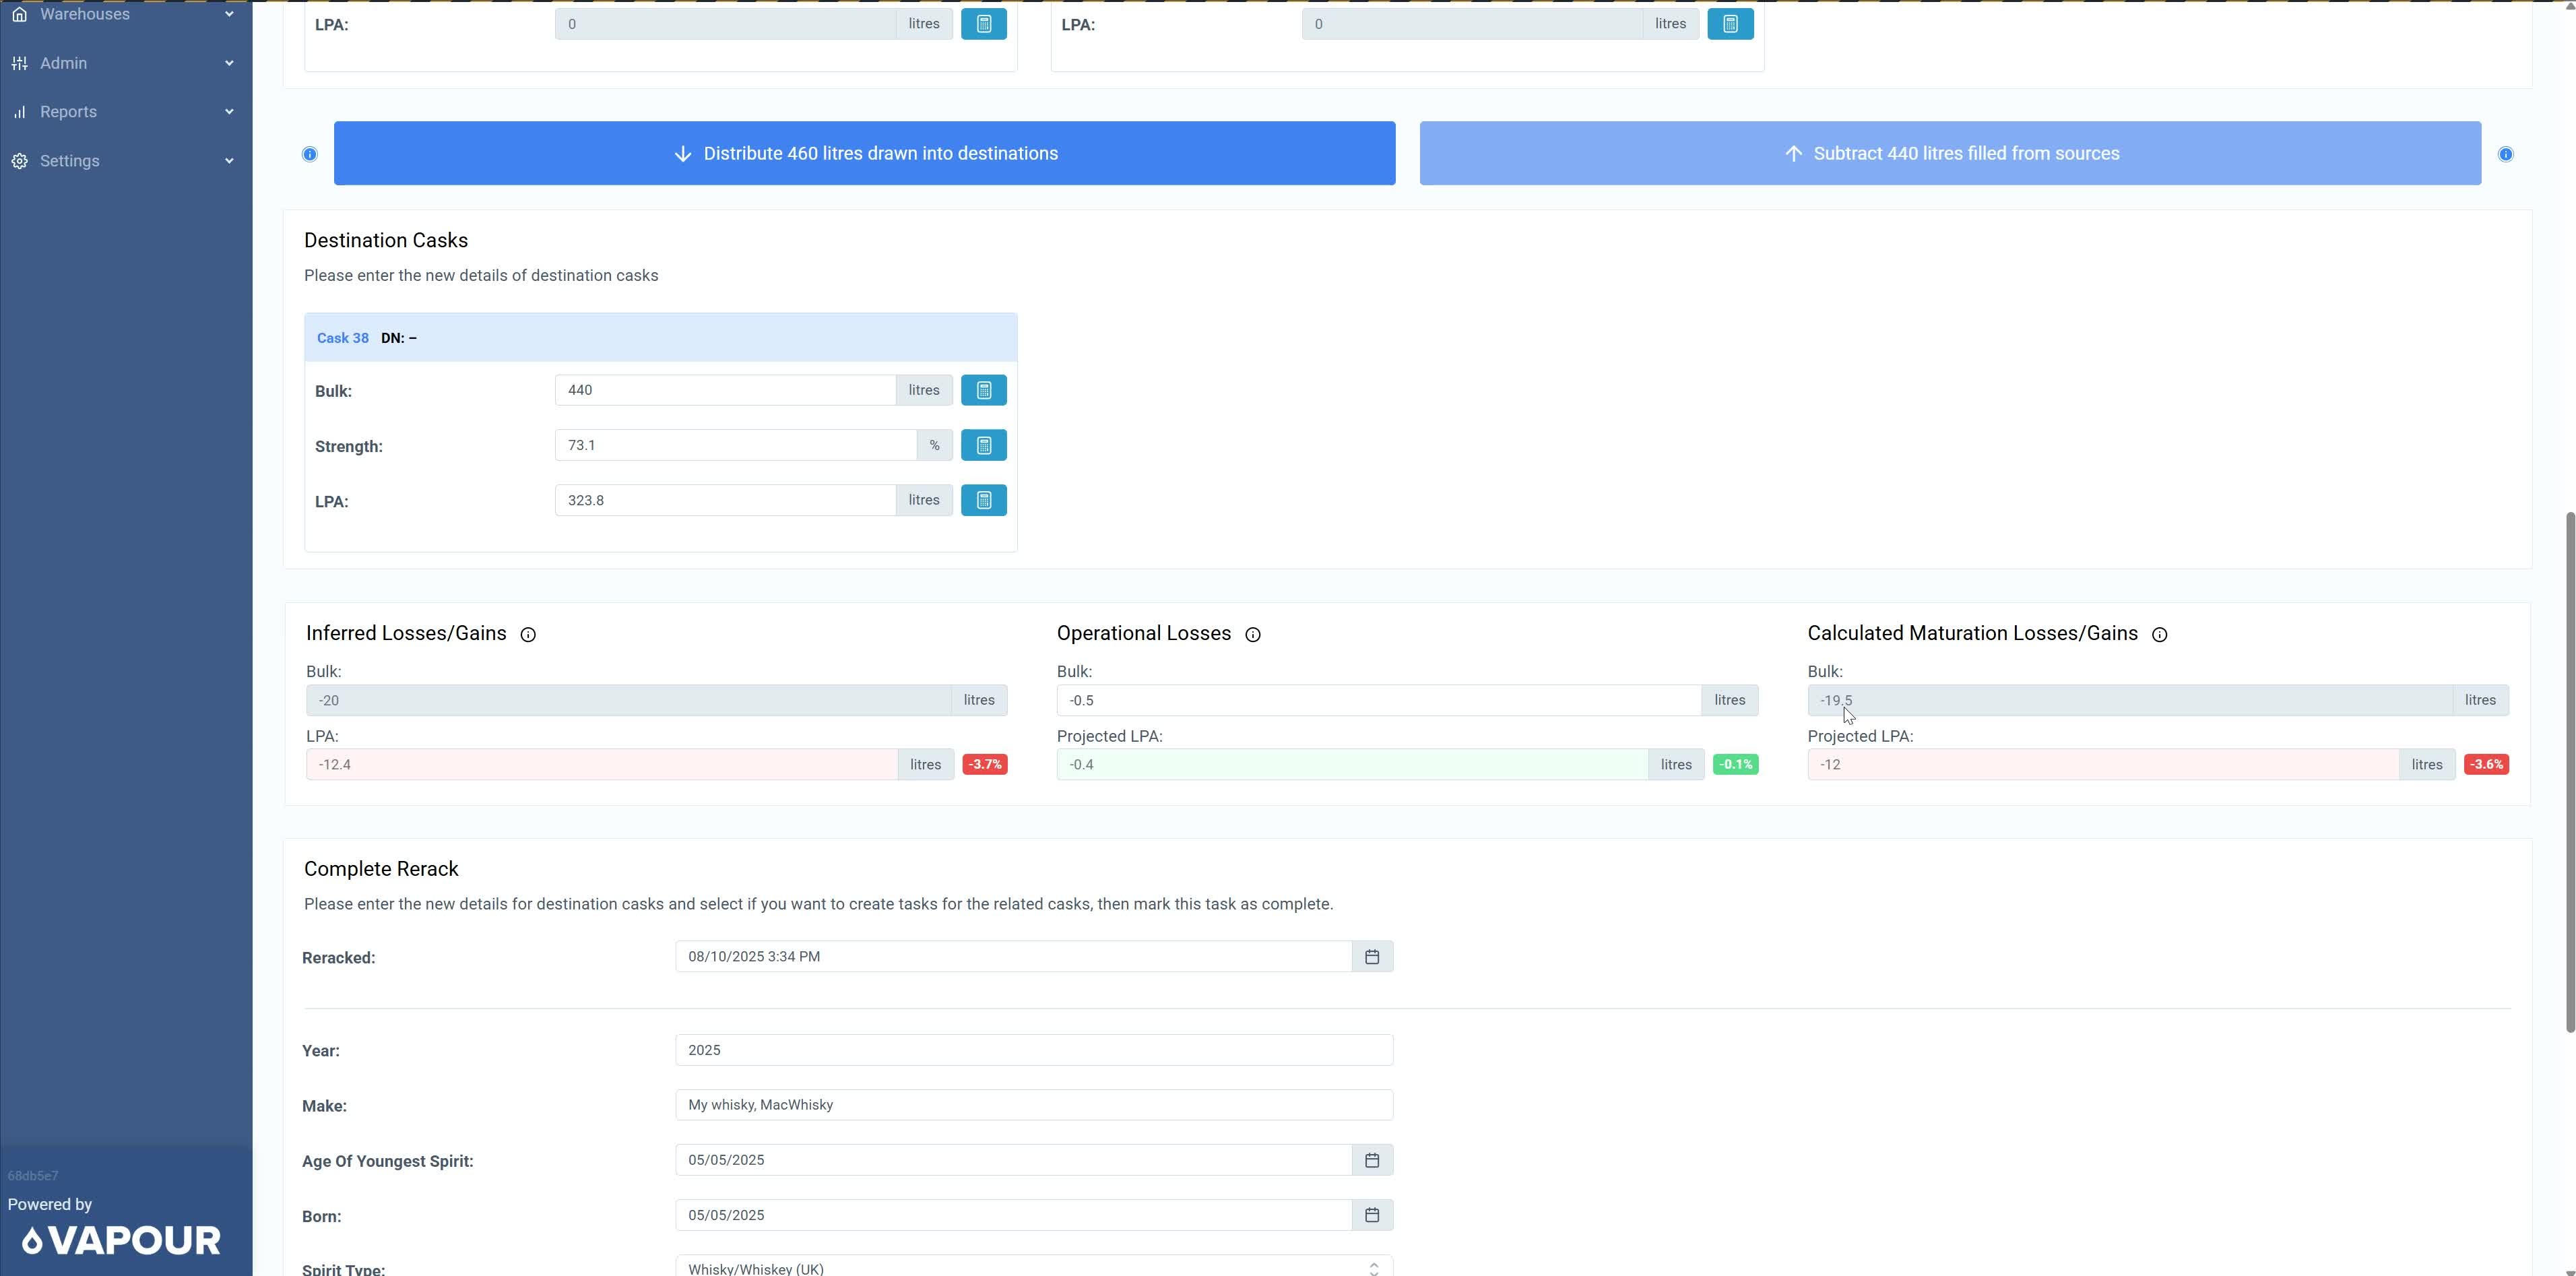The height and width of the screenshot is (1276, 2576).
Task: Click info icon beside Inferred Losses/Gains
Action: pyautogui.click(x=528, y=635)
